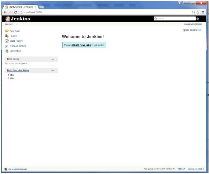Image resolution: width=209 pixels, height=174 pixels.
Task: Click the localhost:8080 address bar
Action: (105, 12)
